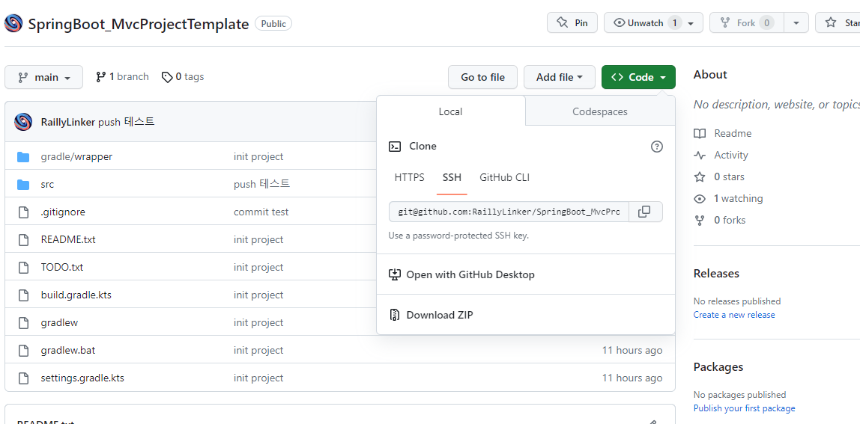Open the src folder name
The width and height of the screenshot is (860, 424).
click(x=47, y=185)
